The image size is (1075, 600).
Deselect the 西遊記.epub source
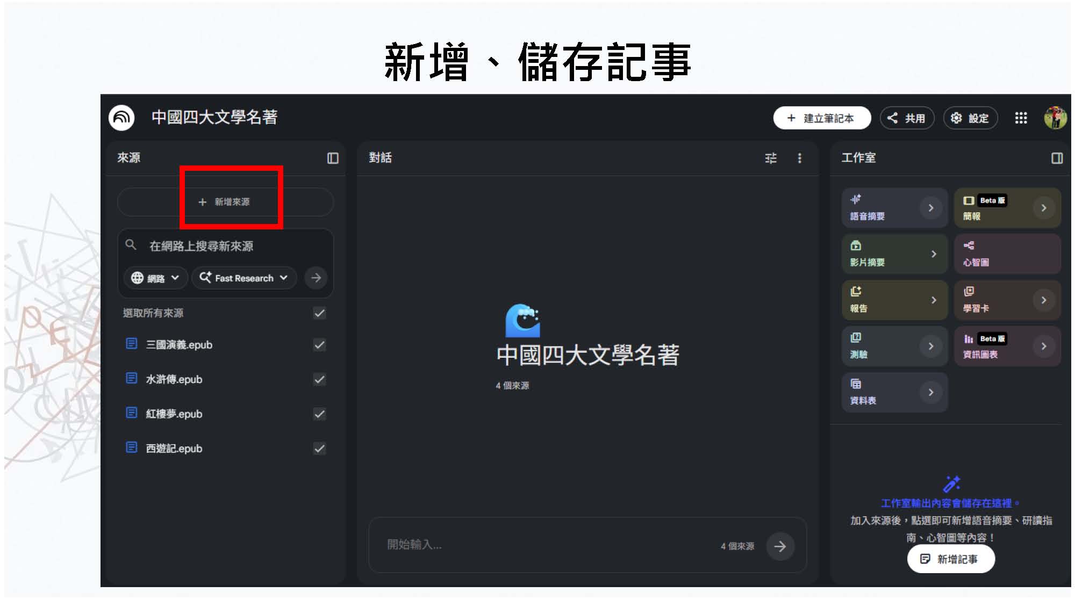(x=319, y=448)
